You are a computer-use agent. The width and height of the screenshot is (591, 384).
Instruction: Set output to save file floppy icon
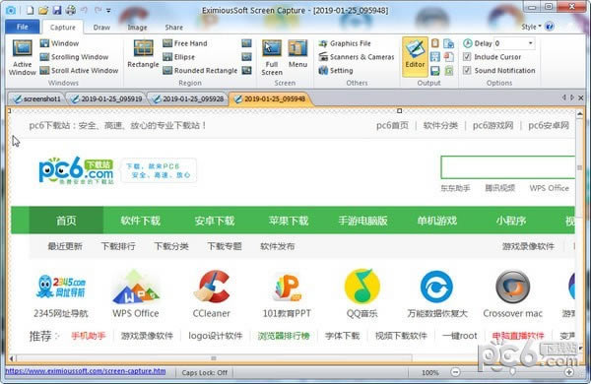coord(435,71)
